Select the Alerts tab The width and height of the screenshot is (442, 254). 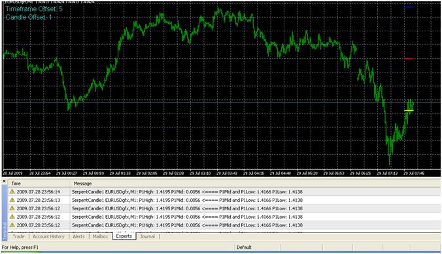click(x=78, y=236)
